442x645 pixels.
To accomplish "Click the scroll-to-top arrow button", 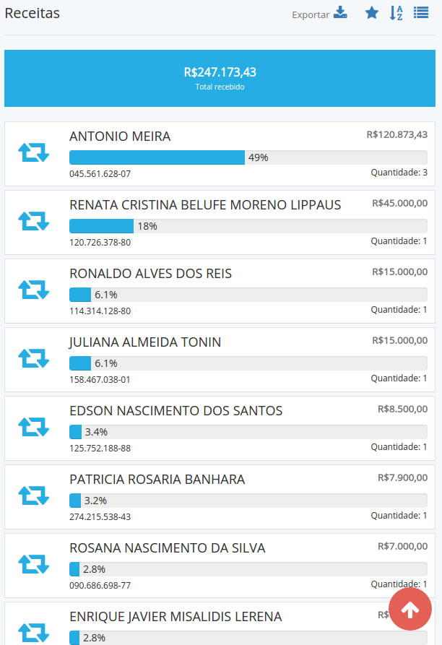I will click(x=410, y=610).
